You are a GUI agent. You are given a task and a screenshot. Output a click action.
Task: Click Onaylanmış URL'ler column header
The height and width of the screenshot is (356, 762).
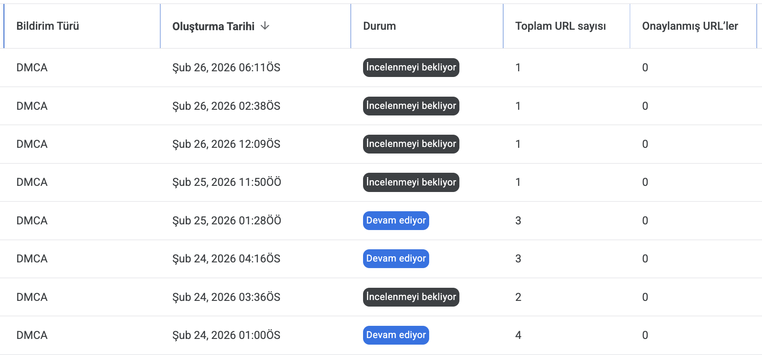(690, 26)
